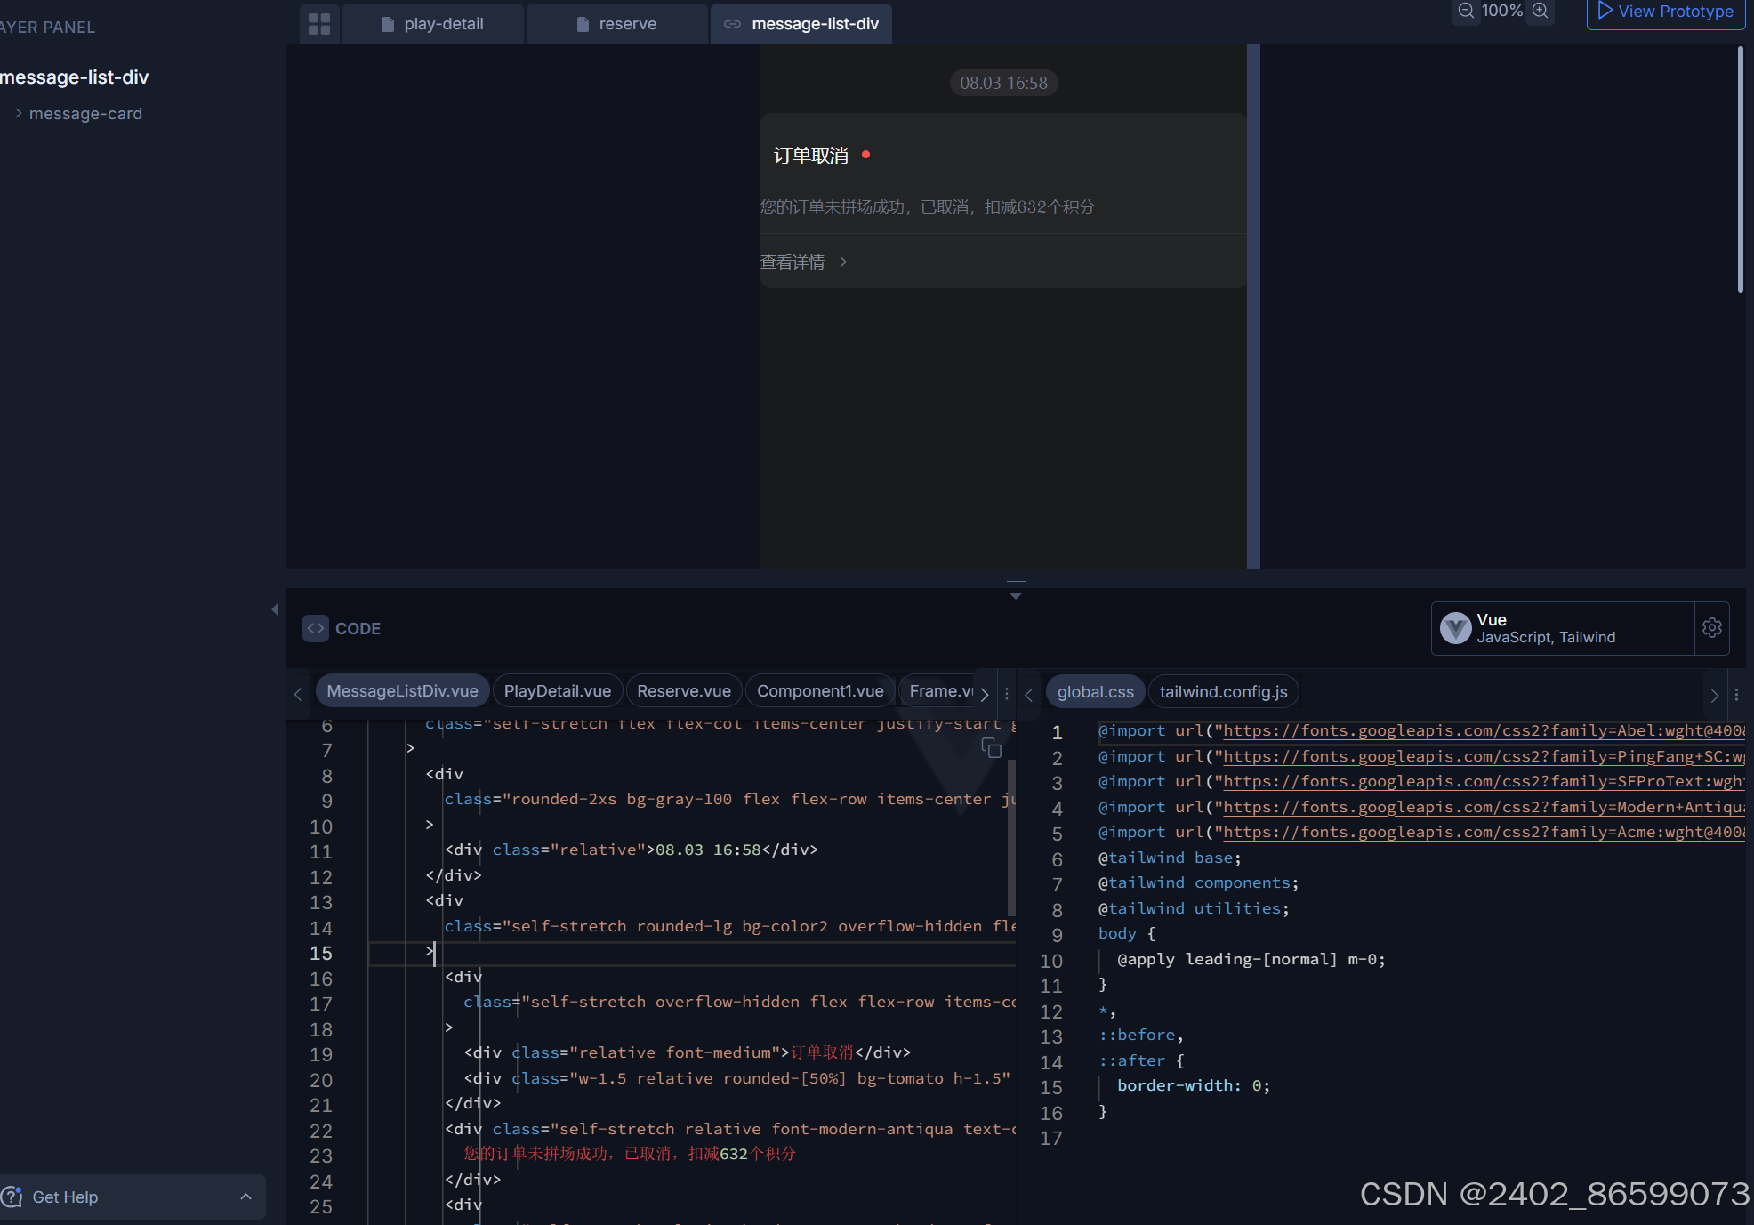Click the zoom out magnifier icon
The image size is (1754, 1225).
1466,11
